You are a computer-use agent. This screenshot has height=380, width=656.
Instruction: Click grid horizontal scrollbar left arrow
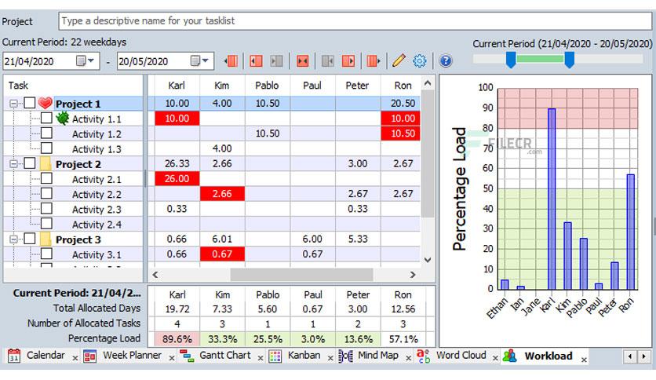155,275
